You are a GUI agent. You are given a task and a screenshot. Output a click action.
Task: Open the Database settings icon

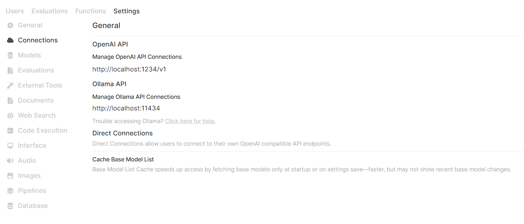(x=10, y=206)
